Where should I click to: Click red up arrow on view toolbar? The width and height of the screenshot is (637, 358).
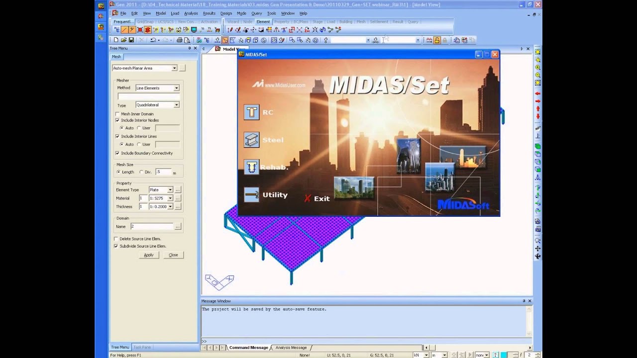(x=538, y=108)
